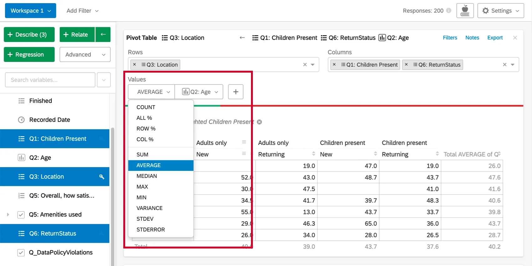Screen dimensions: 532x266
Task: Select MEDIAN from the aggregation menu
Action: pos(147,176)
